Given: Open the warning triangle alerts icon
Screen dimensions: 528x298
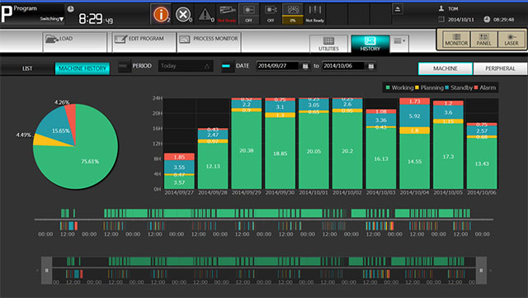Looking at the screenshot, I should pos(205,15).
